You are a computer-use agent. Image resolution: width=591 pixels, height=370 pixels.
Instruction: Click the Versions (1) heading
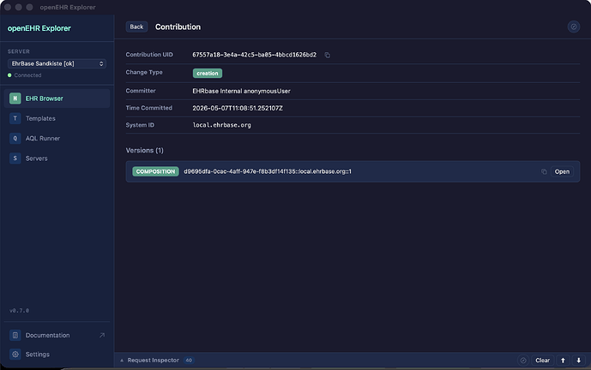coord(144,151)
